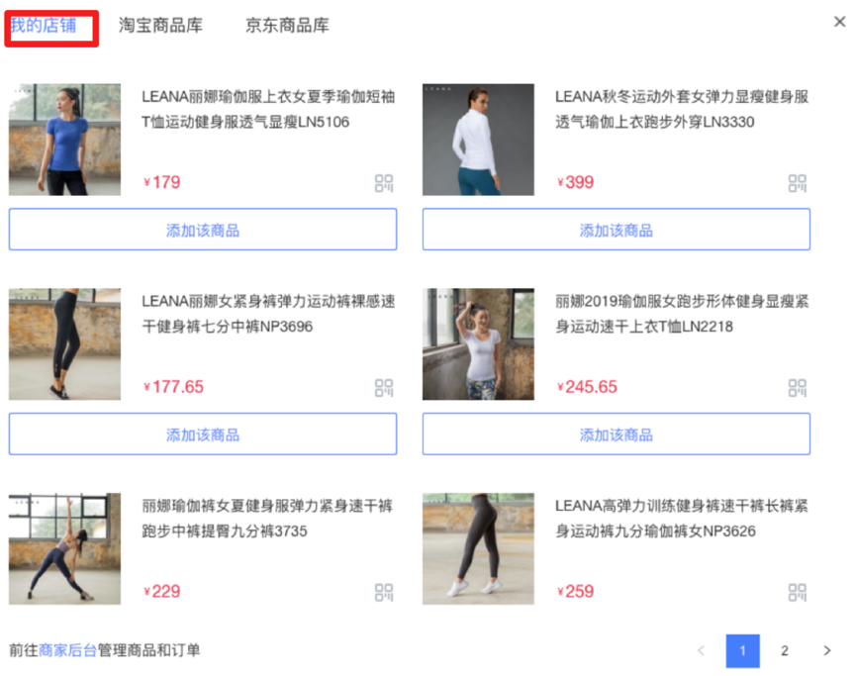
Task: Open thumbnail of yoga pose pants 3735
Action: pos(64,548)
